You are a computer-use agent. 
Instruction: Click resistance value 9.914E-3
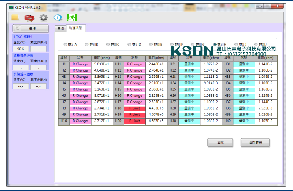[x=211, y=83]
